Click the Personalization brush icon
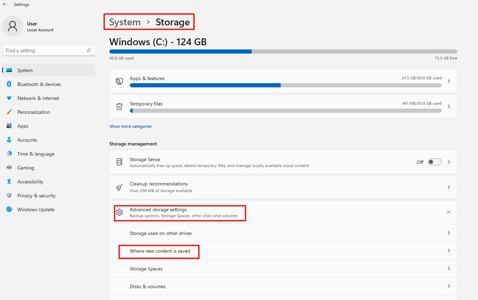Image resolution: width=478 pixels, height=300 pixels. (9, 112)
